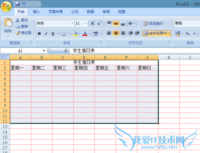Open the fill color dropdown arrow

coord(80,34)
